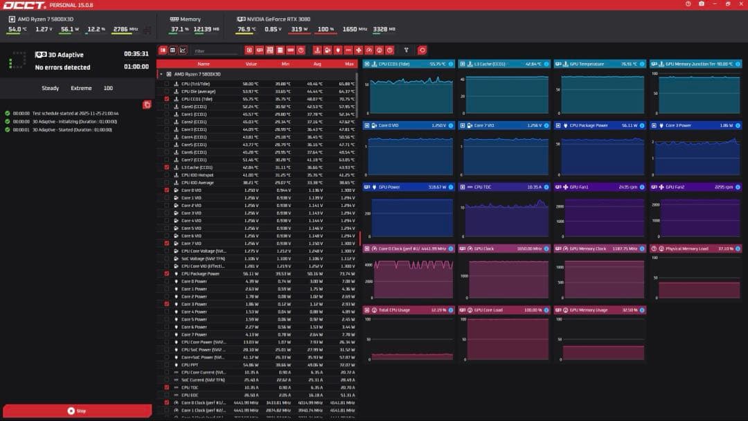Open options on the GPU Power graph
Image resolution: width=748 pixels, height=421 pixels.
pyautogui.click(x=450, y=187)
